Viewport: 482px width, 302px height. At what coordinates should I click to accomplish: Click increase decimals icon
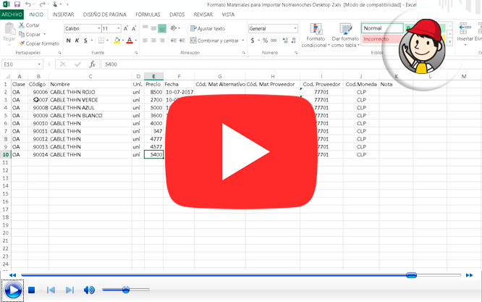coord(285,41)
